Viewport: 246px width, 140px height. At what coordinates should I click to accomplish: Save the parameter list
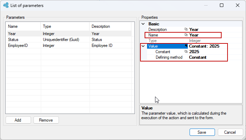[x=202, y=132]
